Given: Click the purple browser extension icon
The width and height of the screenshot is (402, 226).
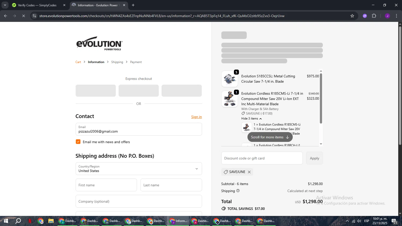Looking at the screenshot, I should [365, 16].
